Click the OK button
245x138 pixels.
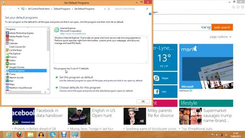coord(143,101)
